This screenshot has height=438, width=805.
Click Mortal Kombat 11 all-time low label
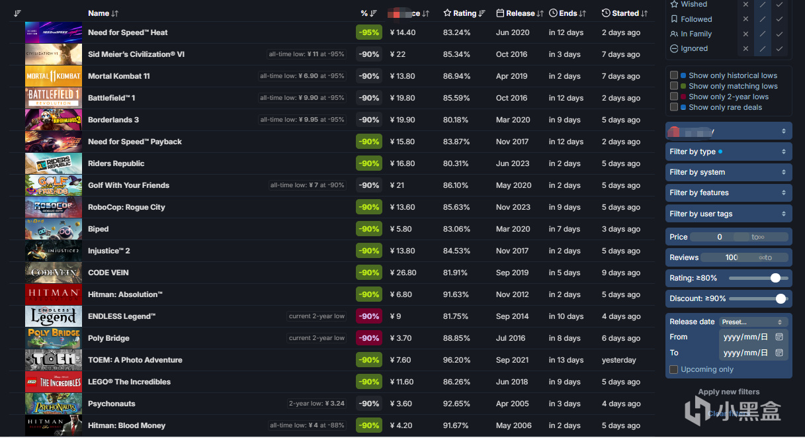click(x=302, y=76)
